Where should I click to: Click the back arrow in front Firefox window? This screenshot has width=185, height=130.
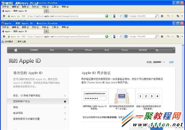(4, 36)
